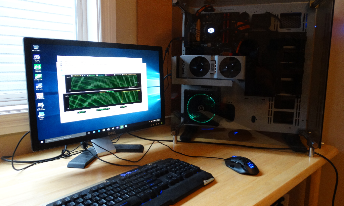Viewport: 344px width, 206px height.
Task: Toggle the CPU Core #2 graph checkbox
Action: point(97,74)
